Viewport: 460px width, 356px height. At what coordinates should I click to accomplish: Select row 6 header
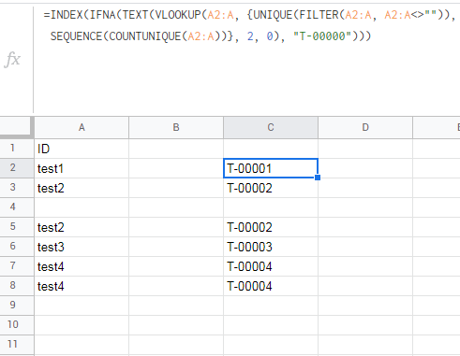tap(17, 247)
